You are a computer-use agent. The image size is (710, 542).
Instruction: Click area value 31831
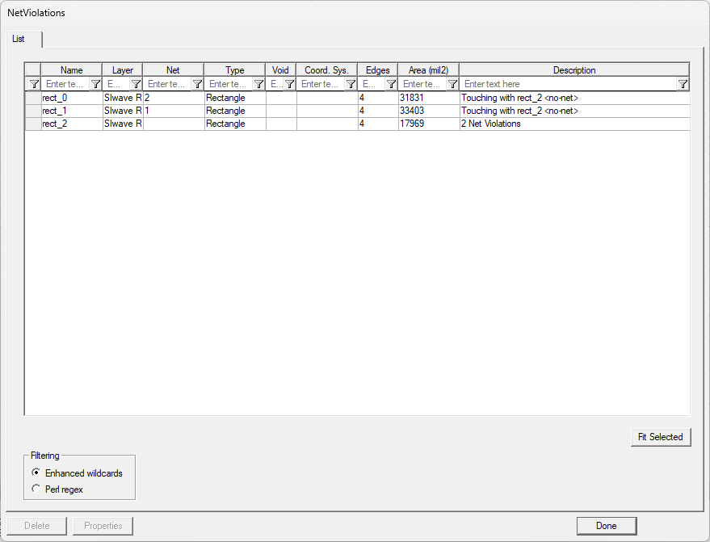428,98
